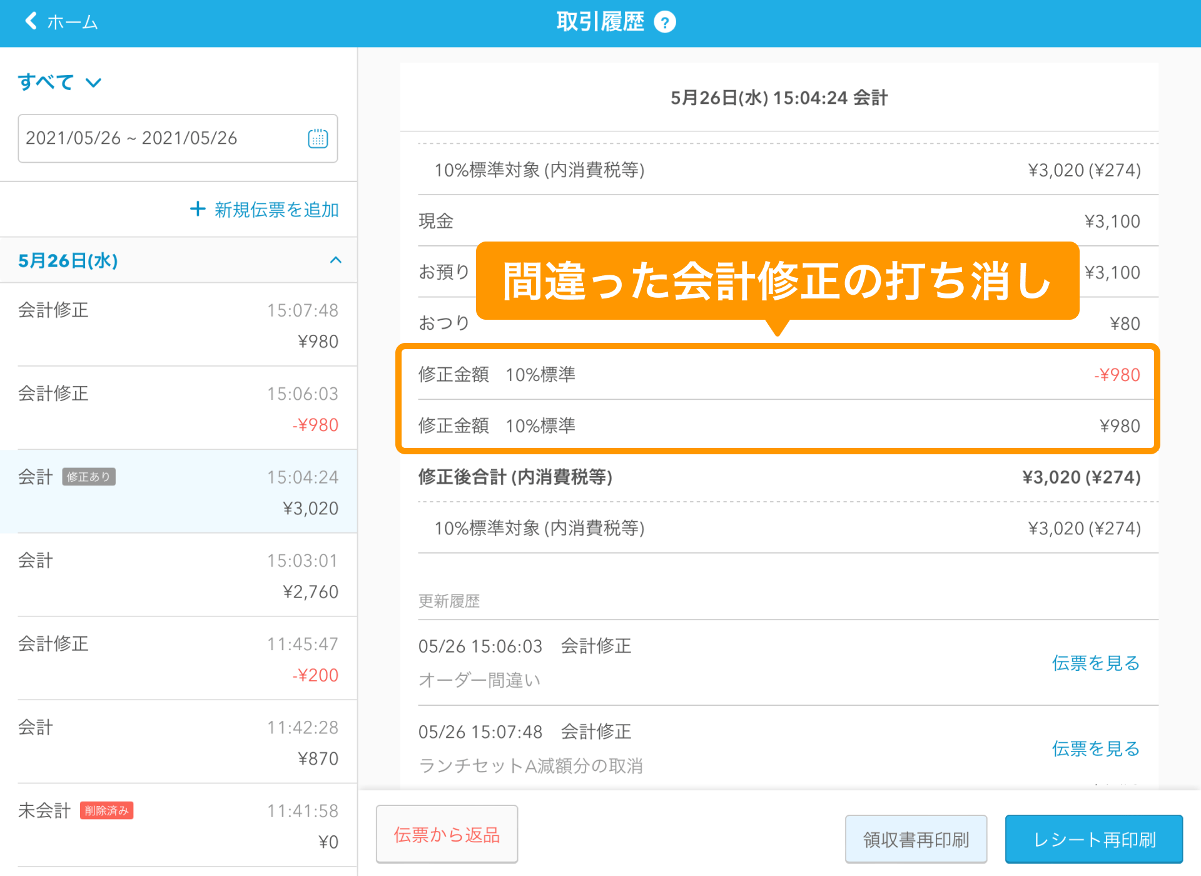This screenshot has width=1201, height=876.
Task: Click the 削除済み badge on 未会計 row
Action: coord(106,810)
